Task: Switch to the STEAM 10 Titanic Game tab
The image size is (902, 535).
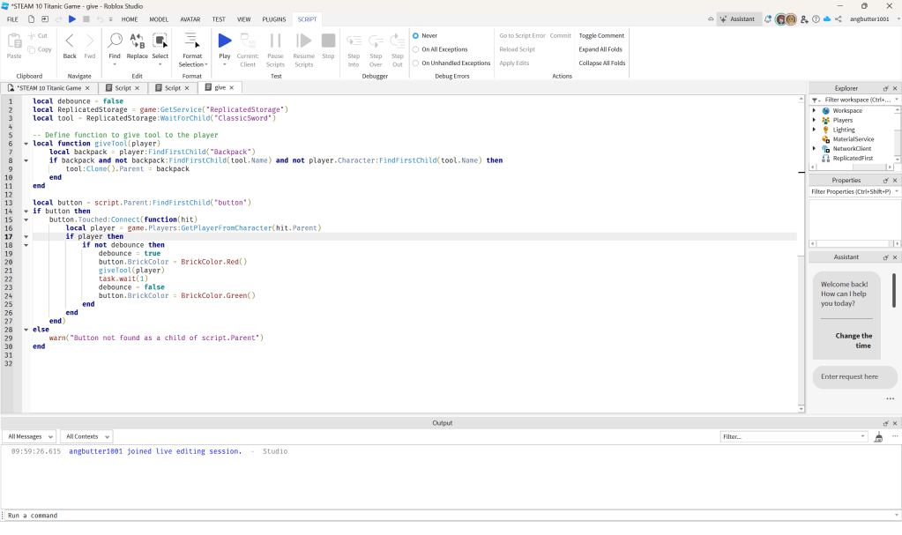Action: [49, 88]
